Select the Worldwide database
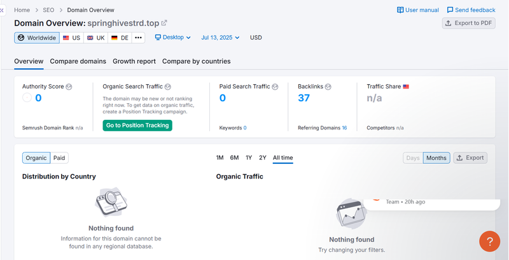Viewport: 509px width, 260px height. pyautogui.click(x=37, y=38)
